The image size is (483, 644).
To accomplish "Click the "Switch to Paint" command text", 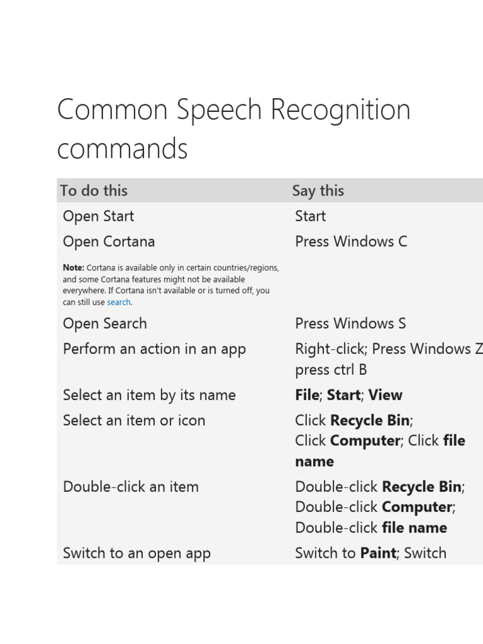I will tap(345, 553).
